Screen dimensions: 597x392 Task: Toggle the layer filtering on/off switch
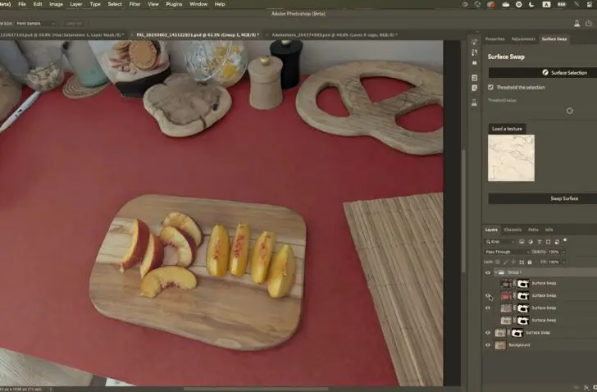[x=565, y=240]
